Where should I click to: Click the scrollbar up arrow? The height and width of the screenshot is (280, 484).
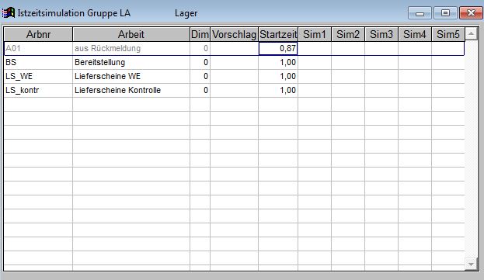pos(471,34)
